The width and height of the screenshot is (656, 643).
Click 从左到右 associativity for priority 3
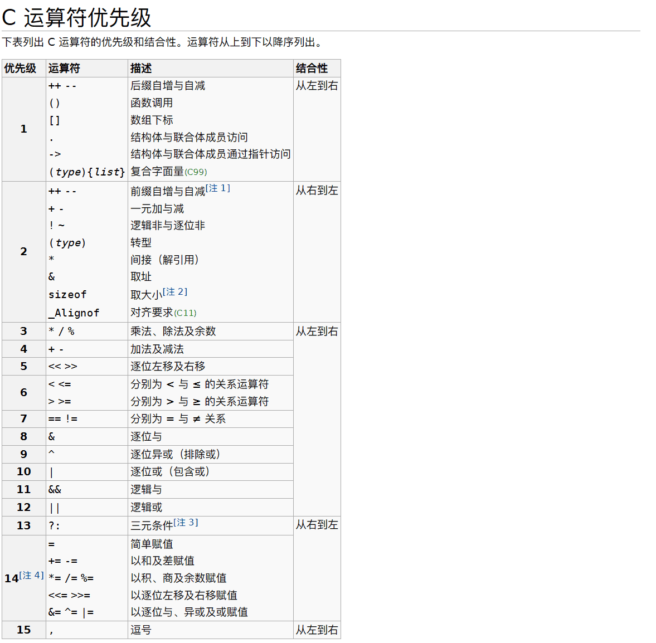point(317,332)
